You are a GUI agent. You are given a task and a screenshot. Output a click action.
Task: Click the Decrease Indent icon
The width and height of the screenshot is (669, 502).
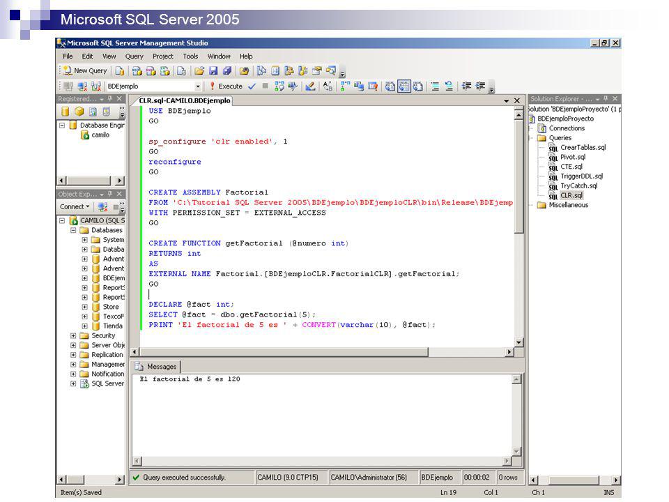[x=466, y=86]
